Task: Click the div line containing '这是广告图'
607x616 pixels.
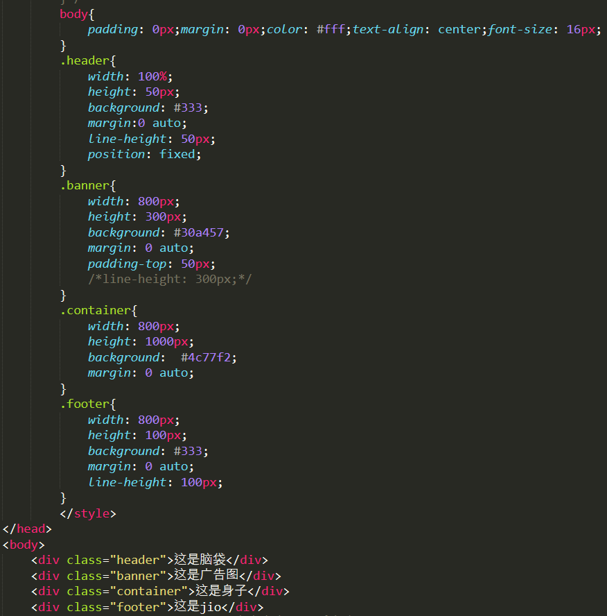Action: [x=156, y=576]
